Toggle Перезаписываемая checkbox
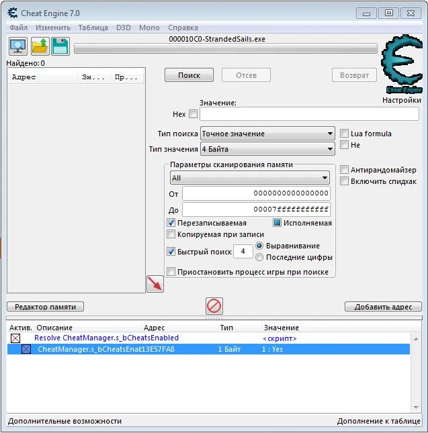 click(x=171, y=223)
